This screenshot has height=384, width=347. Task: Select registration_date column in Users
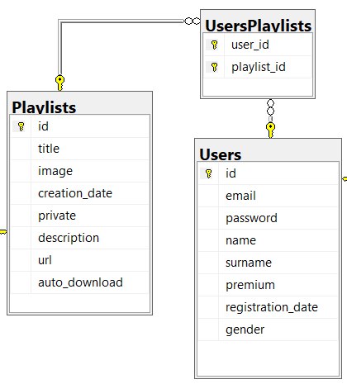click(x=268, y=307)
